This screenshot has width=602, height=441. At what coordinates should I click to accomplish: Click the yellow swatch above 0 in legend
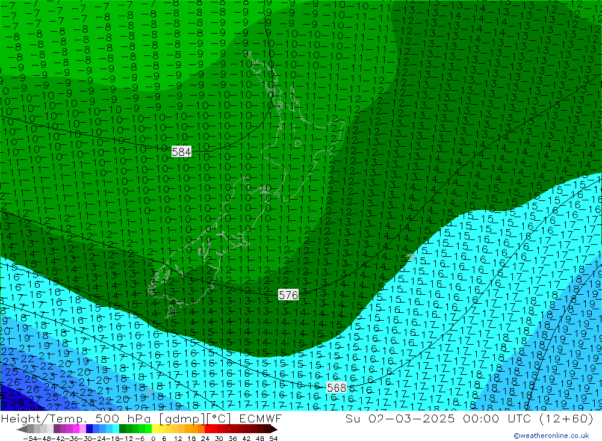pos(155,429)
